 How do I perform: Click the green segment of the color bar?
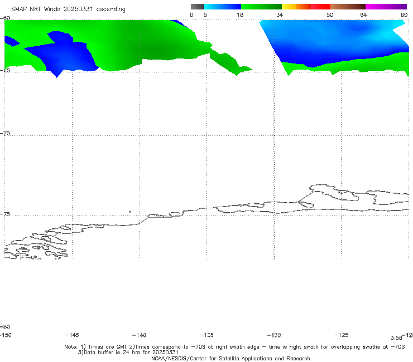[x=261, y=7]
